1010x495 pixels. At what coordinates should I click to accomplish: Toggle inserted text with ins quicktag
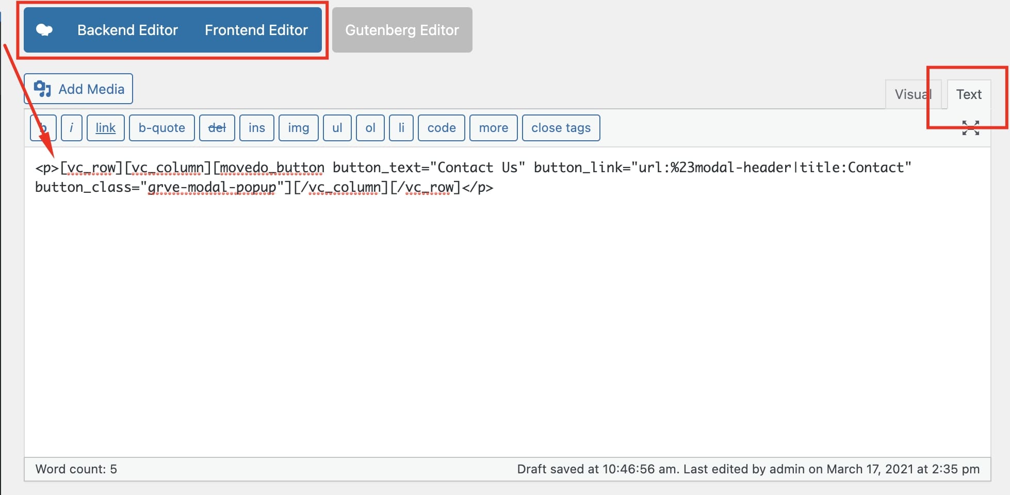click(256, 127)
